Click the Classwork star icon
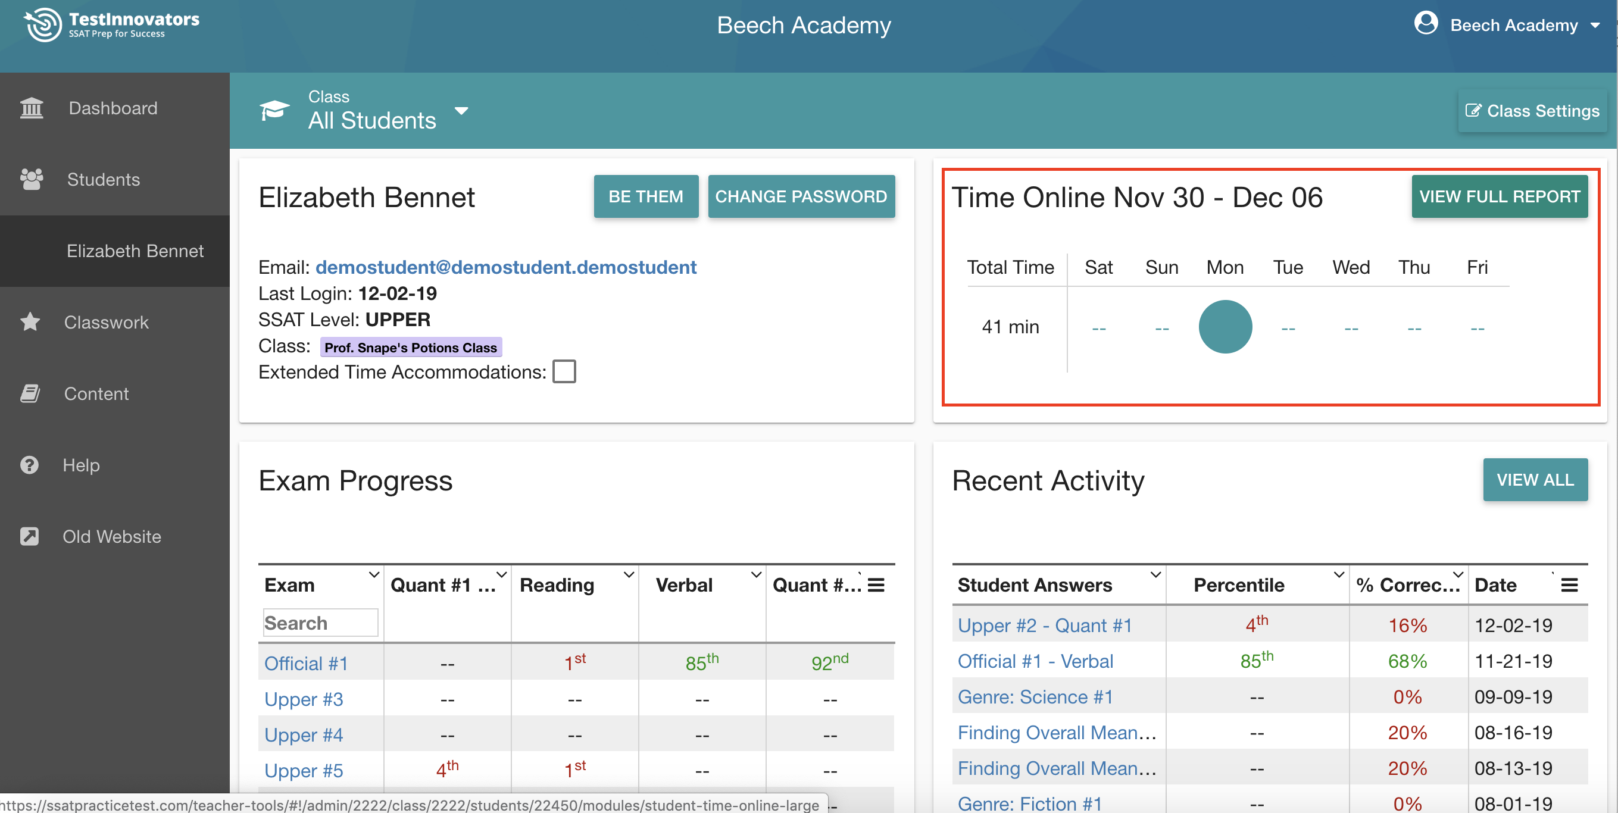1618x813 pixels. tap(30, 322)
